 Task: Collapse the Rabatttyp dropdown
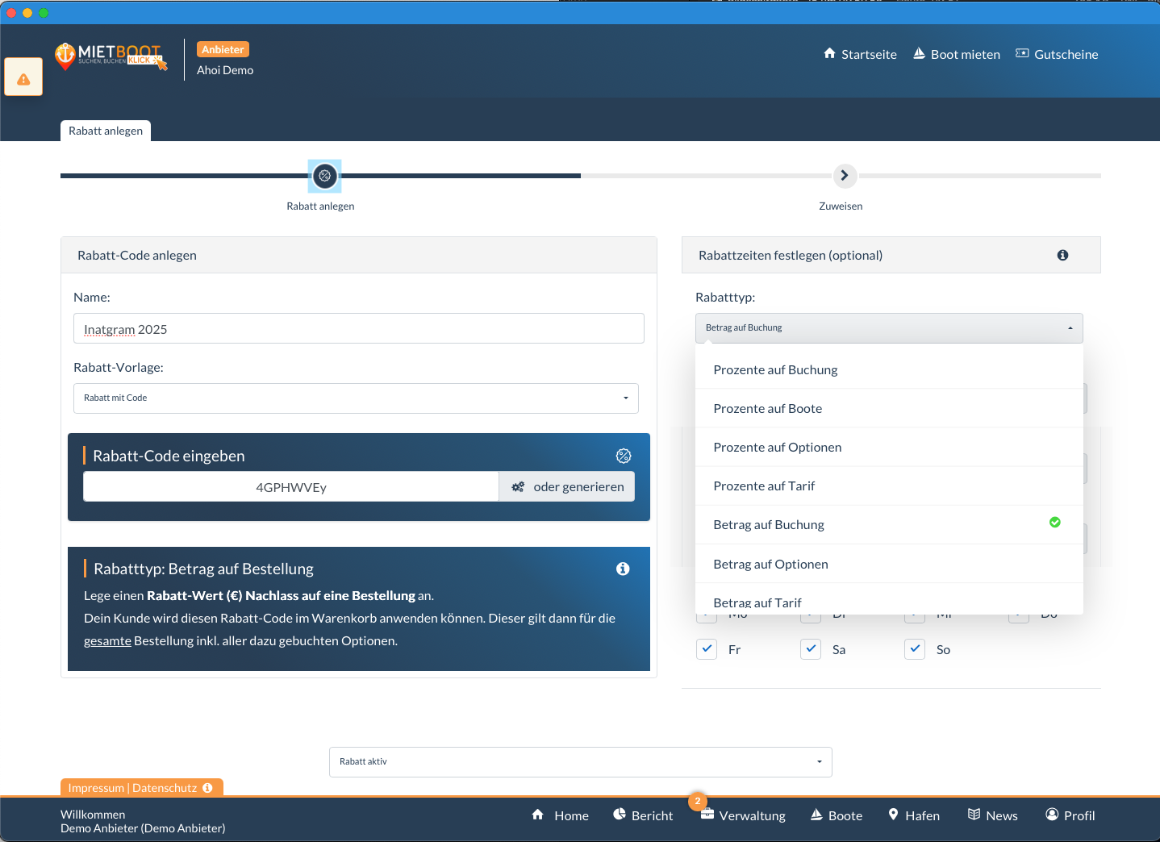(x=888, y=328)
